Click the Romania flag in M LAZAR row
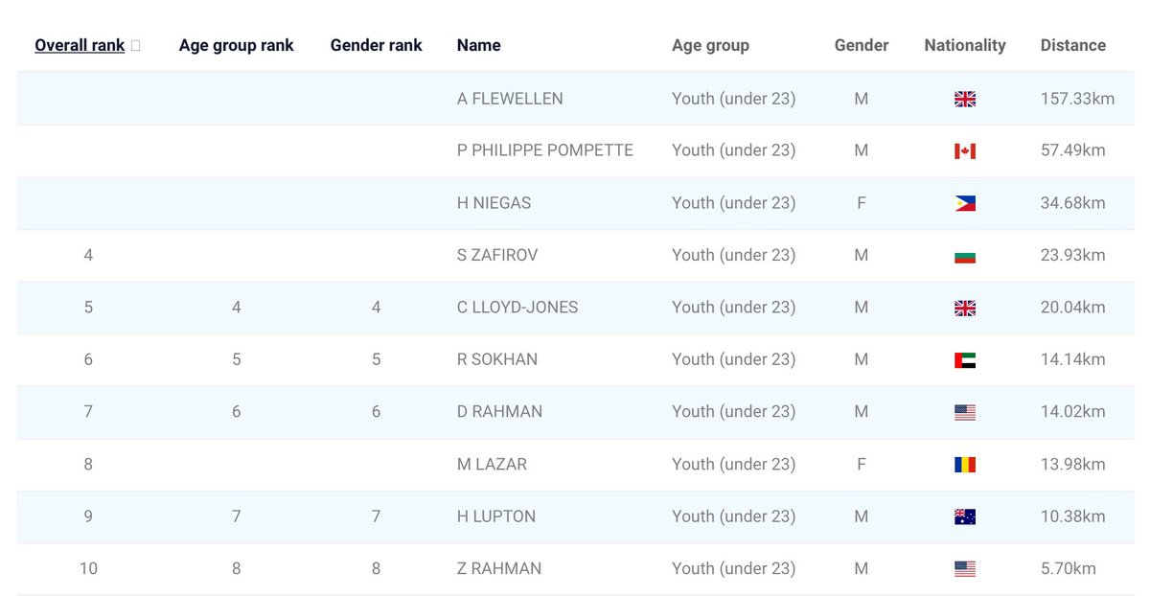This screenshot has width=1150, height=596. pos(965,465)
